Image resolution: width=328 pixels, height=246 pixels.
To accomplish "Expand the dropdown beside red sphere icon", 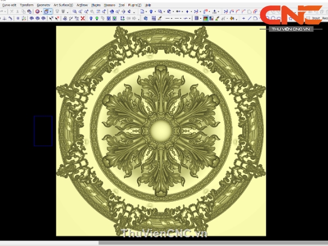I will click(x=42, y=11).
